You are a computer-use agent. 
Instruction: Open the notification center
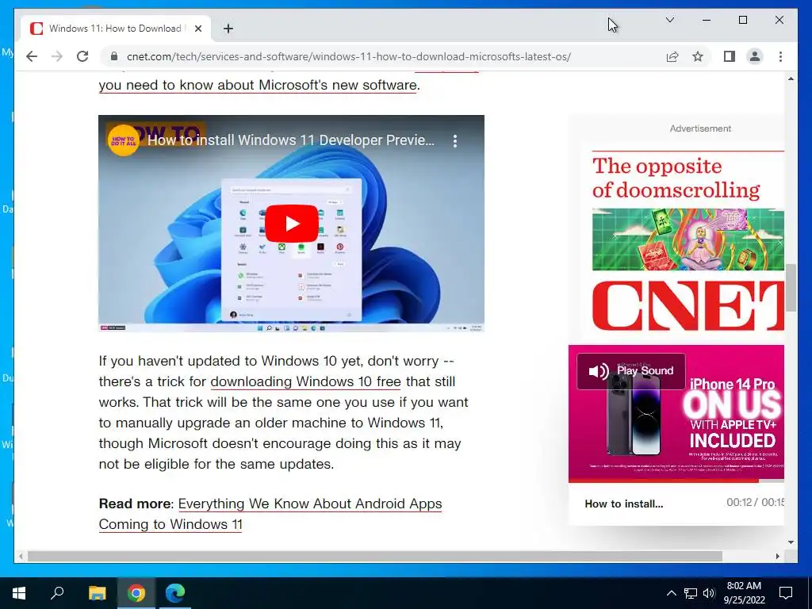(786, 593)
